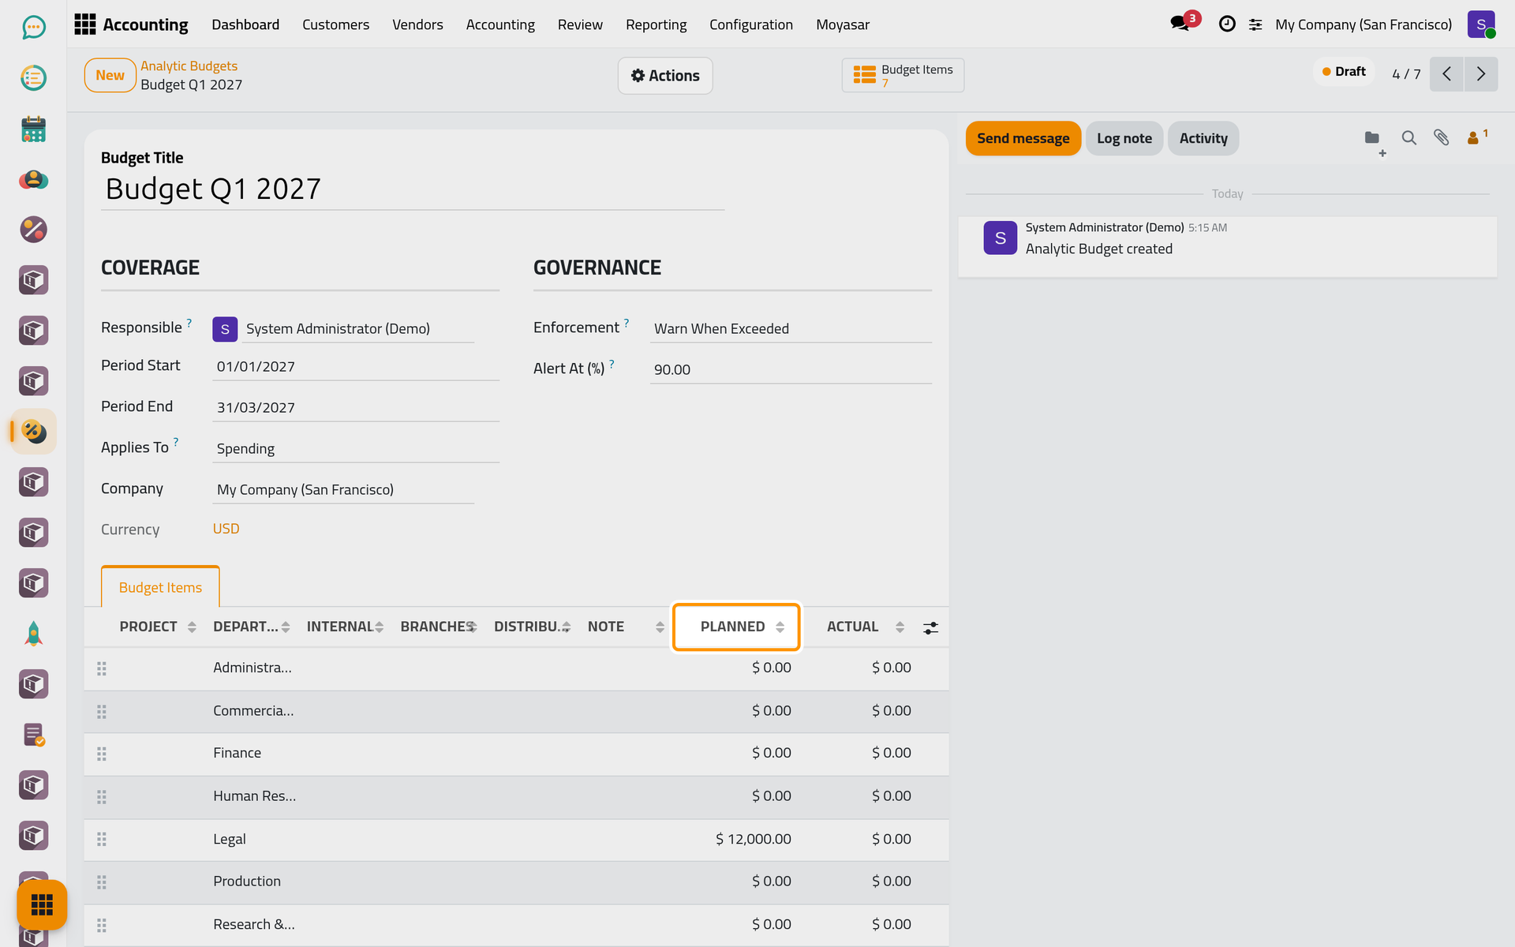Select the Budget Items tab

click(x=160, y=587)
